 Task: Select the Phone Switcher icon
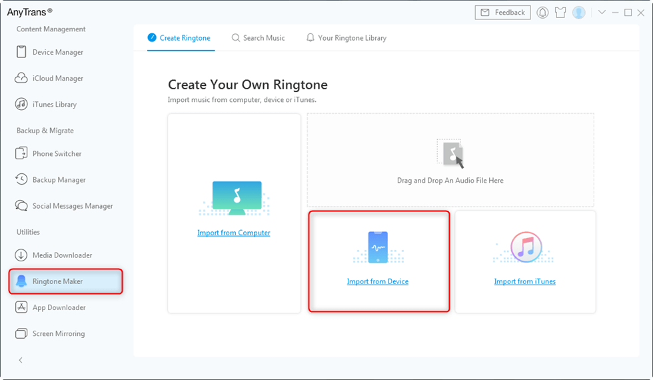tap(21, 153)
